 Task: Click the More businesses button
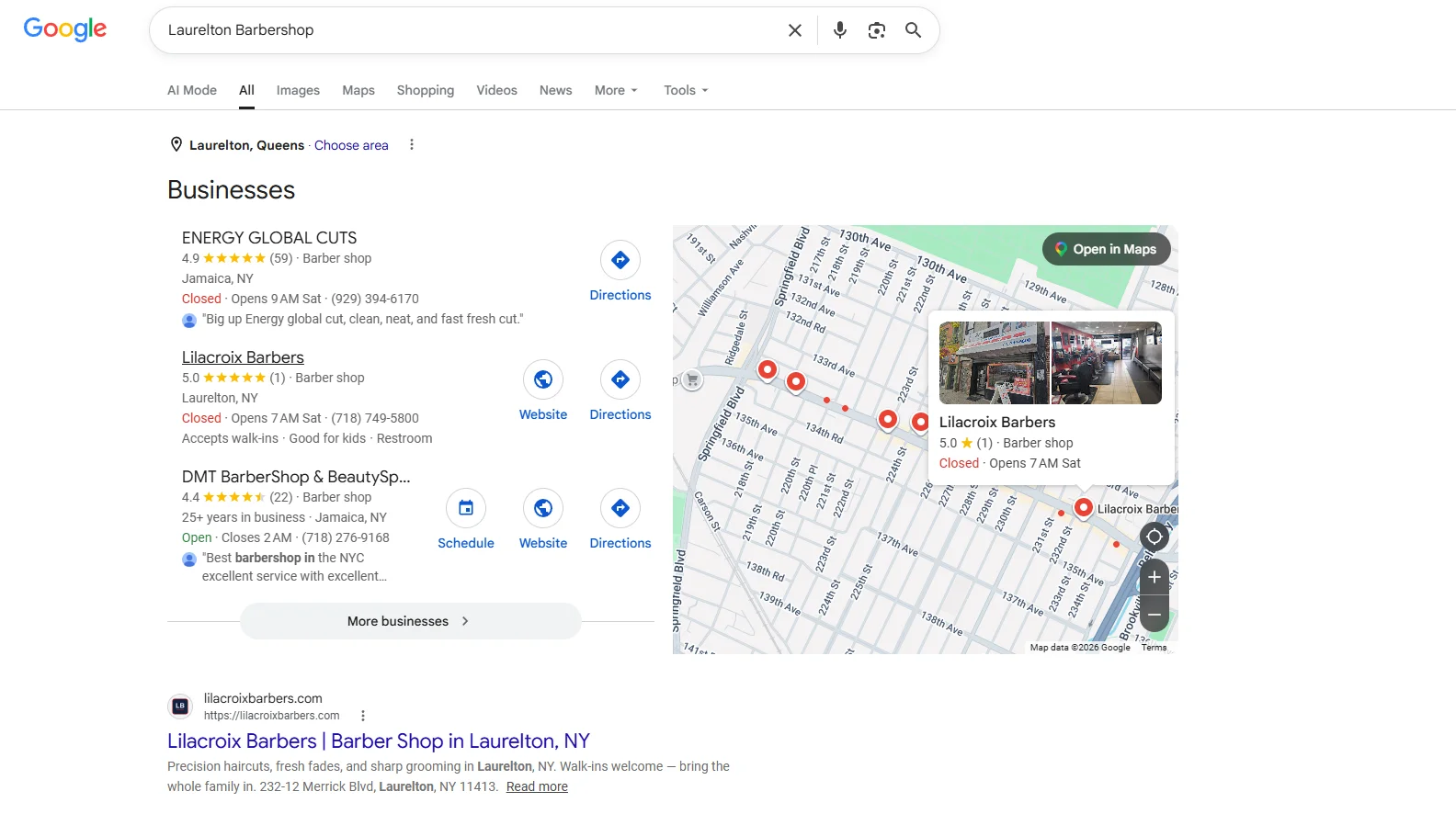pyautogui.click(x=410, y=621)
